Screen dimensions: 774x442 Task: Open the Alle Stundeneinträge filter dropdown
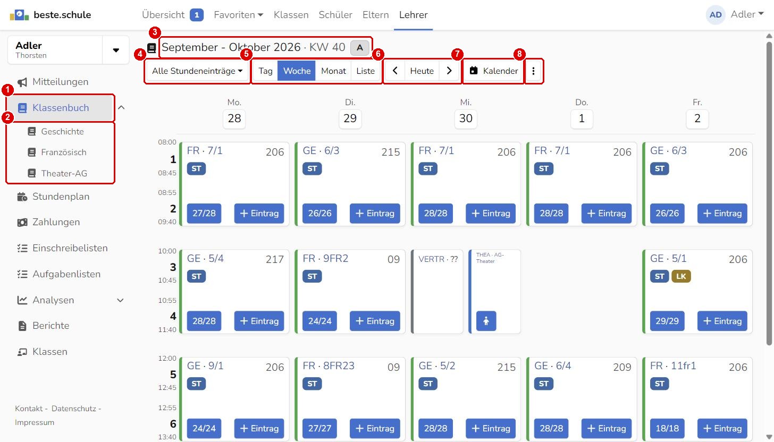click(197, 71)
